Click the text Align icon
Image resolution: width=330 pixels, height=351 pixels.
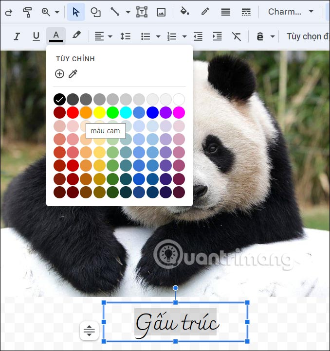point(99,36)
